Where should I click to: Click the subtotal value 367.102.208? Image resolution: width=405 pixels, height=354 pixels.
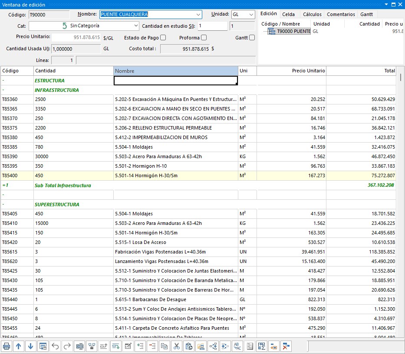[x=381, y=185]
